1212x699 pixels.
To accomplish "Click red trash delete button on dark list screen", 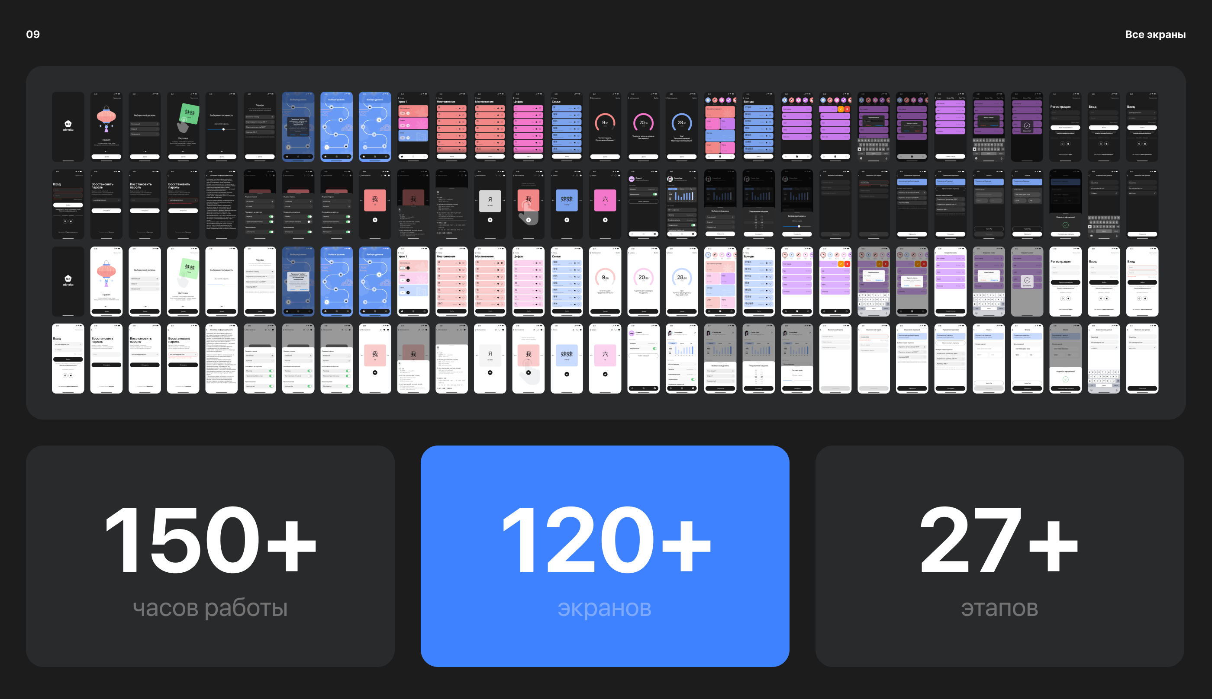I will (848, 109).
